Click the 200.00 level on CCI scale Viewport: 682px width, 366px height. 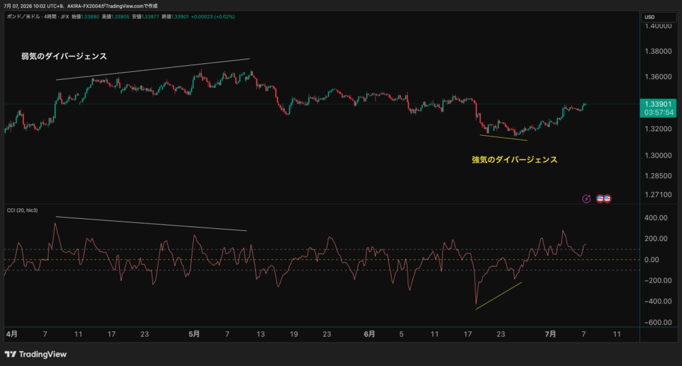click(656, 239)
